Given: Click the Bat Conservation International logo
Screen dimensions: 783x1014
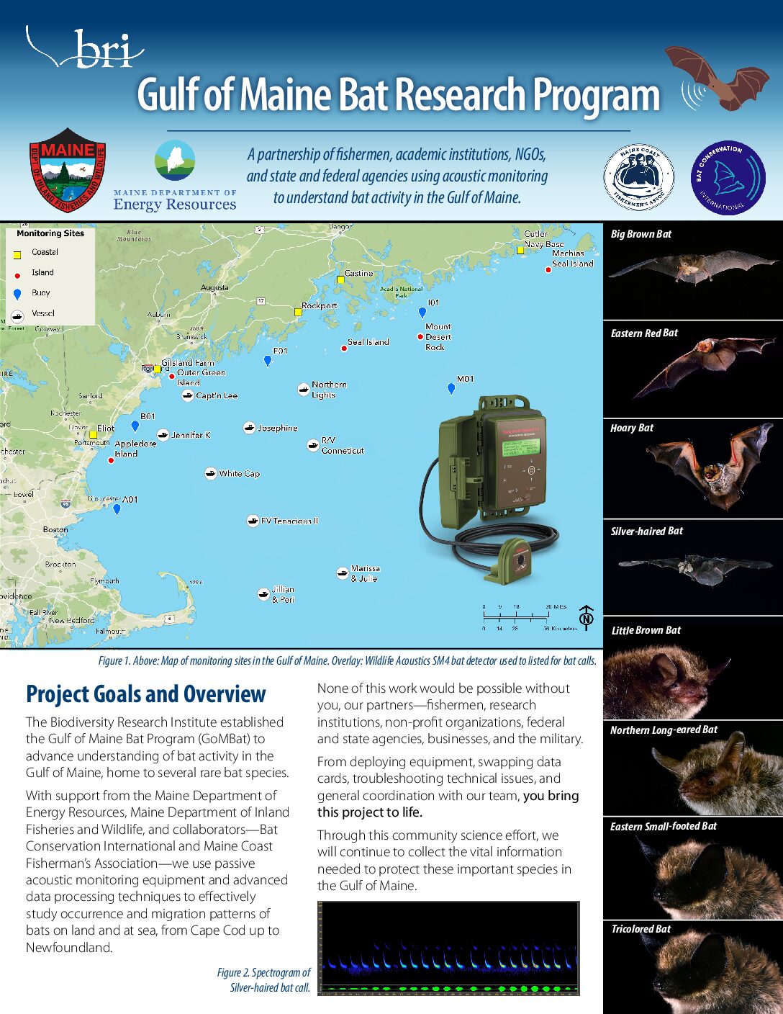Looking at the screenshot, I should coord(728,178).
